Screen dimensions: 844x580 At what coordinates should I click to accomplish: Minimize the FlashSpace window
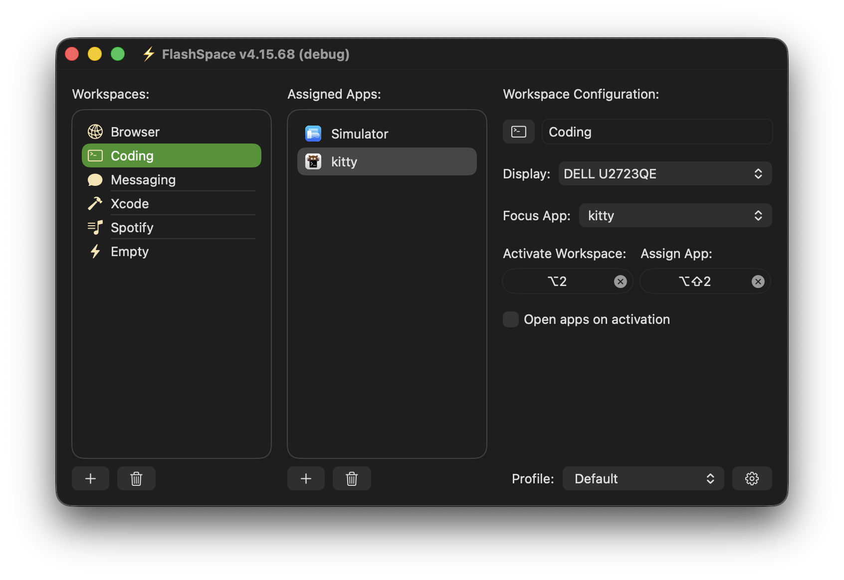(95, 54)
